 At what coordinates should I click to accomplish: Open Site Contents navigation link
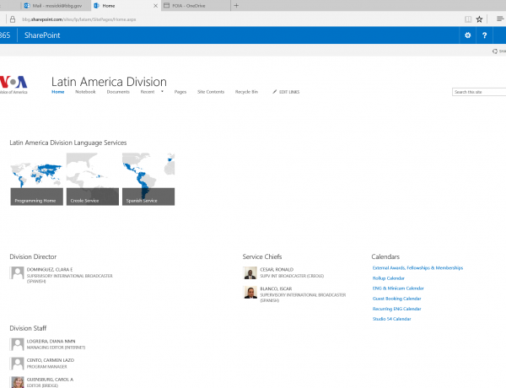211,92
